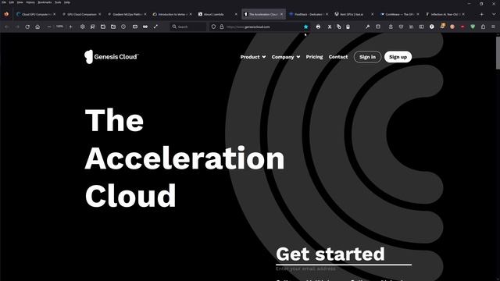Reset zoom via the 100% indicator
This screenshot has width=500, height=281.
59,27
